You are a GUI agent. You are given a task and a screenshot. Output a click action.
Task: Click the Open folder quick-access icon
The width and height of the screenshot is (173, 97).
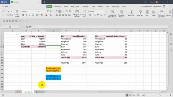(x=4, y=21)
